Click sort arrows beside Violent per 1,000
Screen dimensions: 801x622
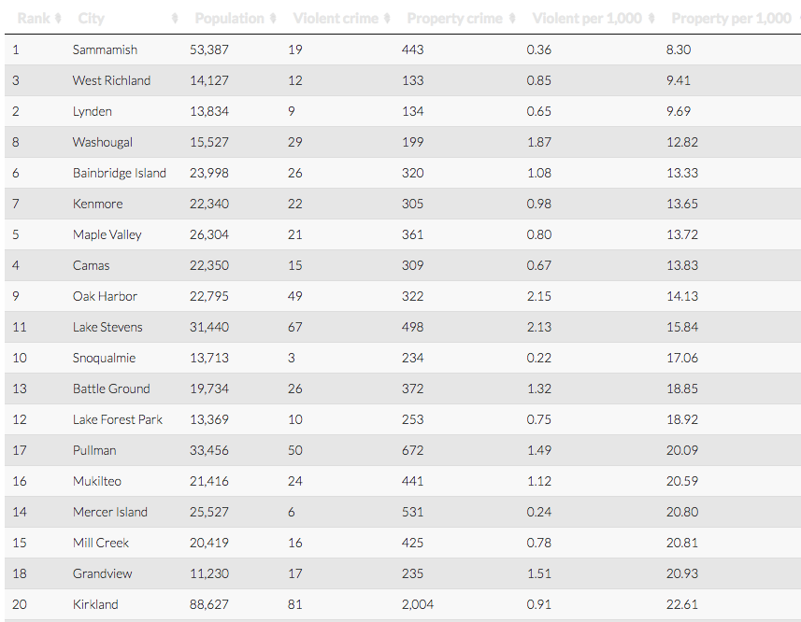[651, 19]
